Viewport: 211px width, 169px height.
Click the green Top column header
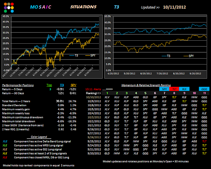(49, 85)
